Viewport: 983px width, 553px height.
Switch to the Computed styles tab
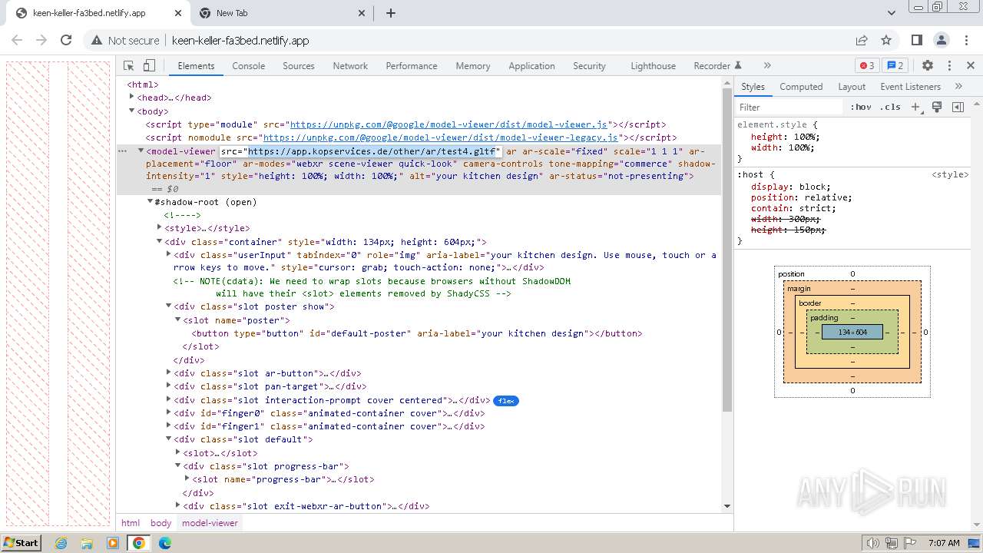click(x=801, y=87)
